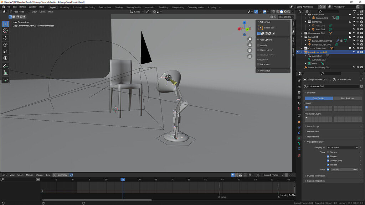Hide LampArmature.001 with its eye toggle

[x=358, y=52]
